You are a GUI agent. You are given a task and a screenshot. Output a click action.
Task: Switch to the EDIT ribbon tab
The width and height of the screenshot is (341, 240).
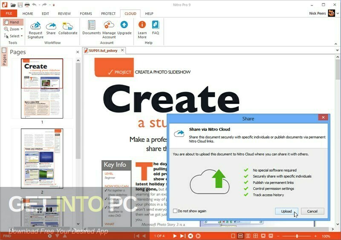(x=45, y=14)
